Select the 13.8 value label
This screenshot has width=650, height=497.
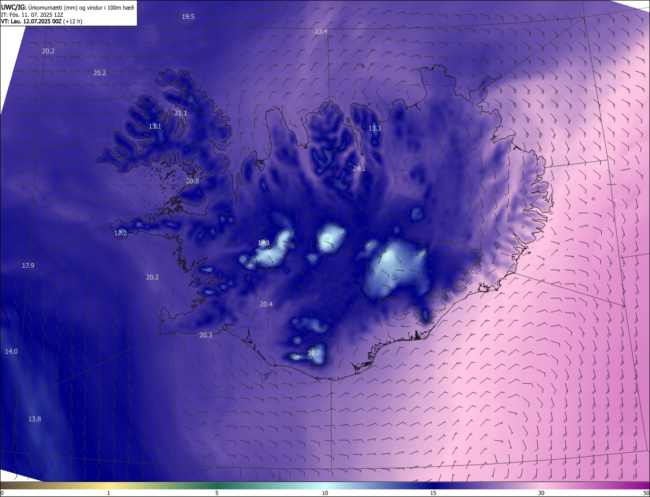(35, 419)
